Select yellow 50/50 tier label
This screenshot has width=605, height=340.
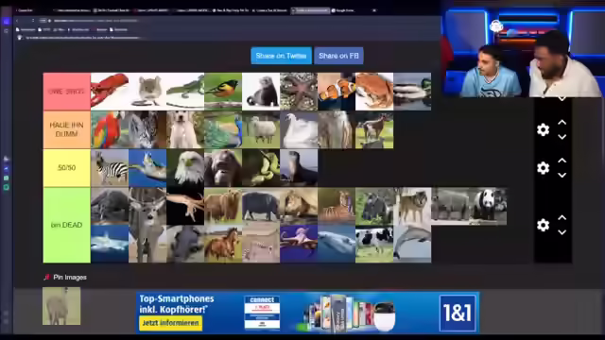point(67,168)
